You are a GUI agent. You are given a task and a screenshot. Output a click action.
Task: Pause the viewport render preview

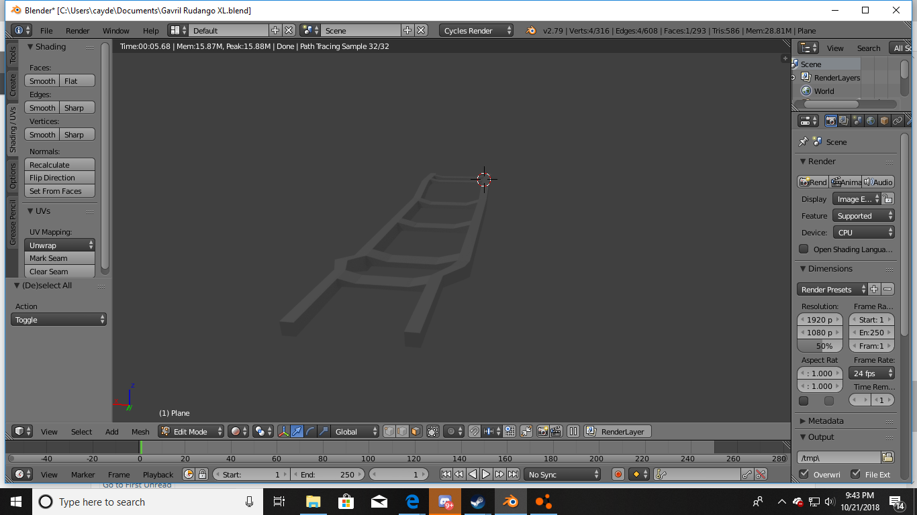point(573,431)
